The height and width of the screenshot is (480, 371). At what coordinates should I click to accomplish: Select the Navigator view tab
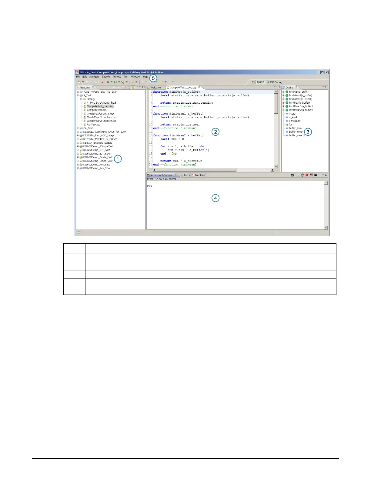coord(85,87)
